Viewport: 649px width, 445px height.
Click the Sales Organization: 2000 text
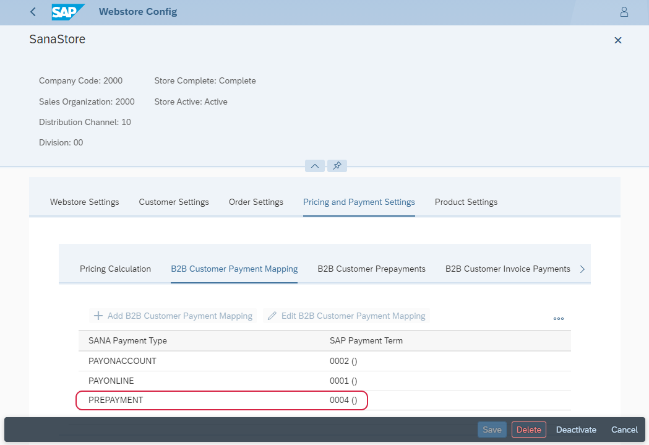[87, 102]
